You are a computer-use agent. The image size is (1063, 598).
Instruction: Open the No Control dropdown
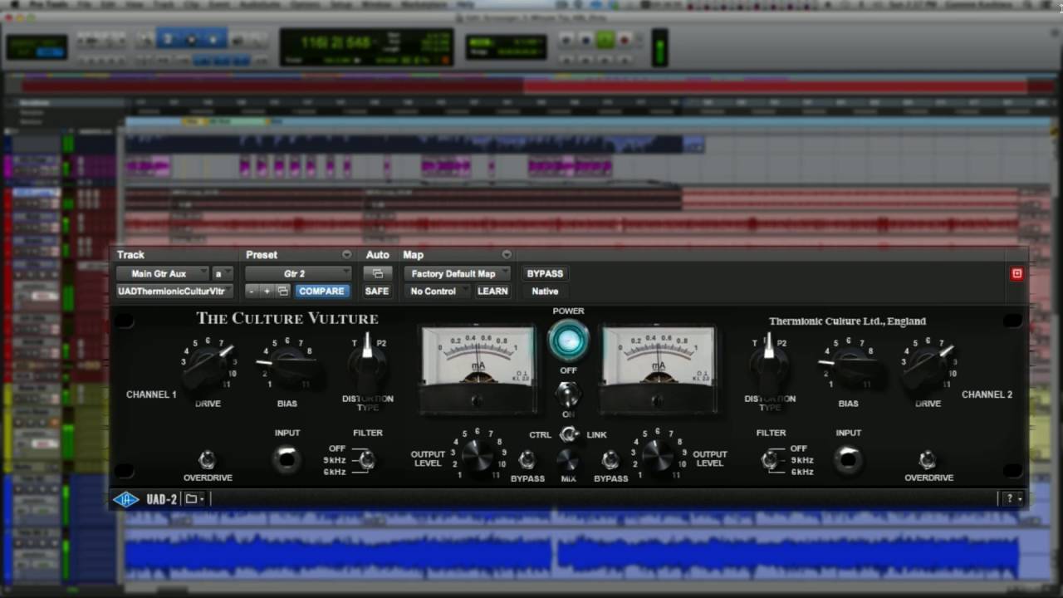438,292
